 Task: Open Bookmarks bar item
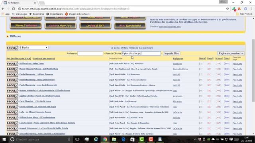pyautogui.click(x=36, y=14)
